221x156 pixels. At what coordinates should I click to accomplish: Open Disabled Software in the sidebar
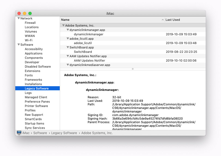tap(38, 67)
